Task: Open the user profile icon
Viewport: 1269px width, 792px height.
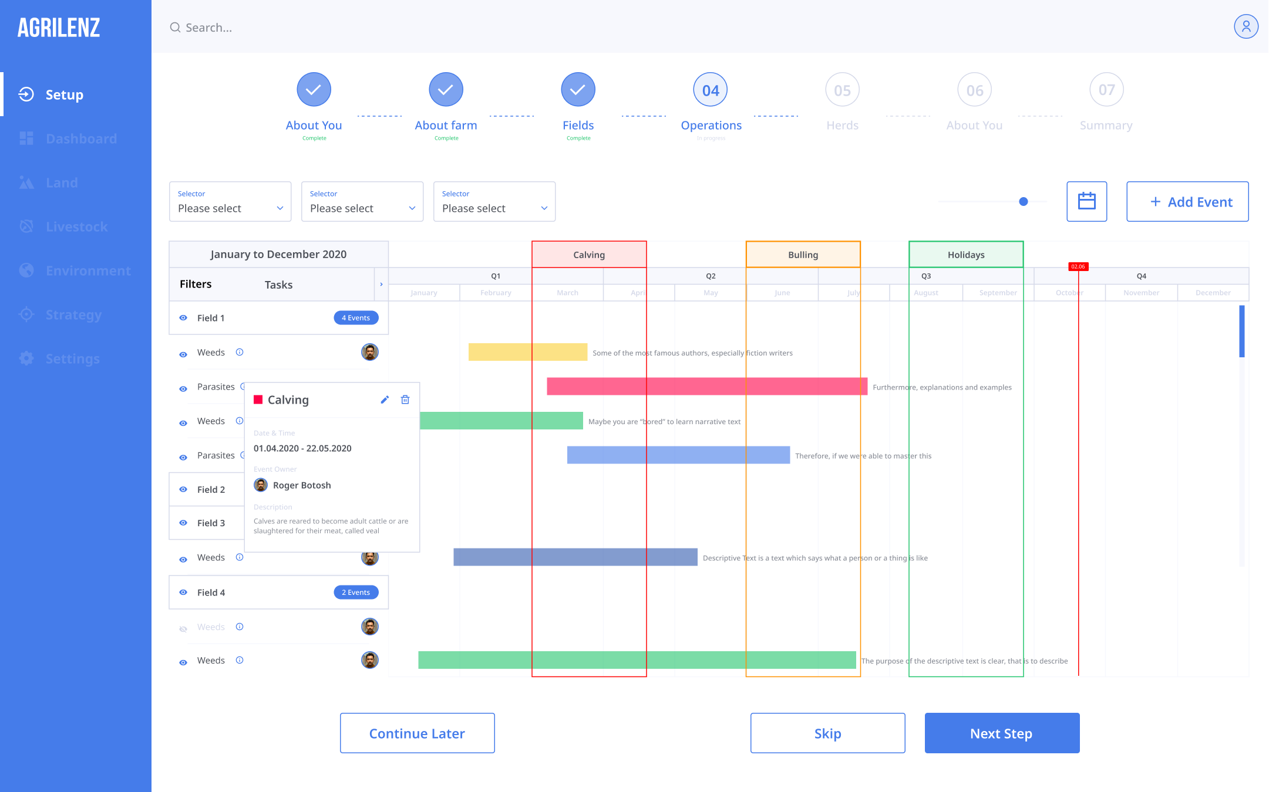Action: pos(1246,27)
